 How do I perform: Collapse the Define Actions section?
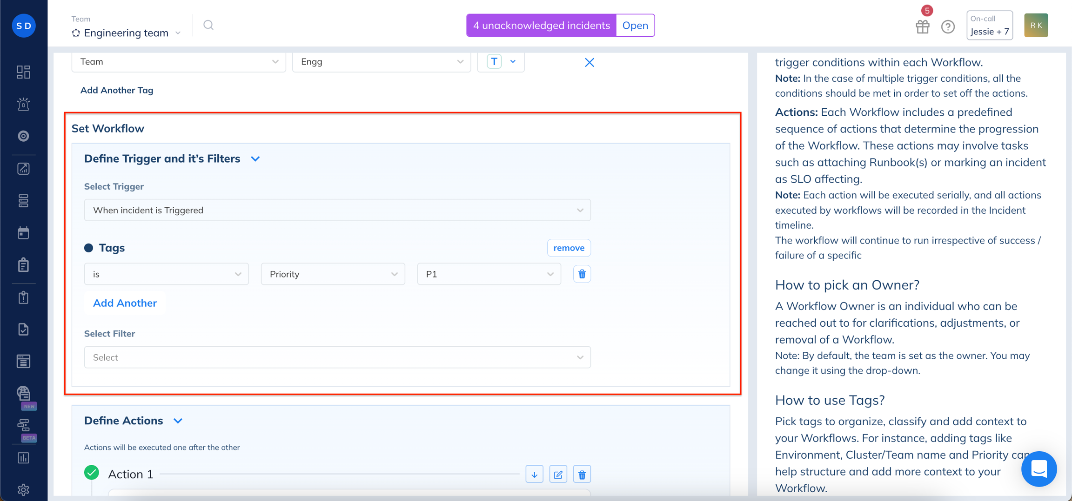coord(178,421)
